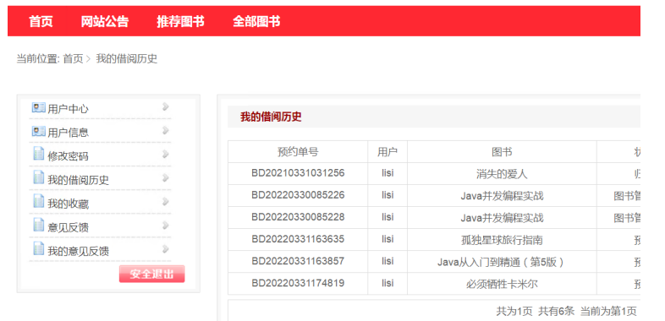Open 首页 in the red navigation bar

coord(41,21)
